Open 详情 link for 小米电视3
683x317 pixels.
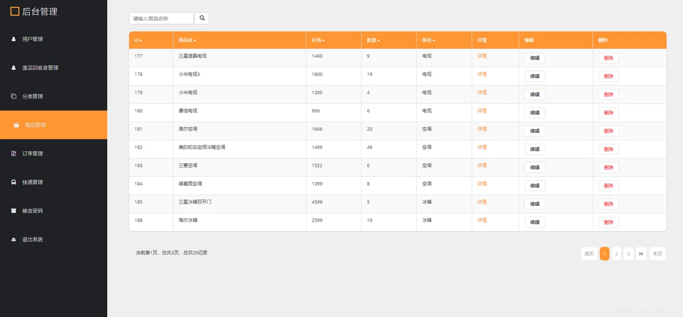tap(482, 74)
